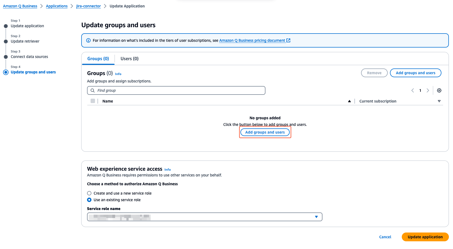
Task: Click the jira-connector breadcrumb link
Action: [88, 6]
